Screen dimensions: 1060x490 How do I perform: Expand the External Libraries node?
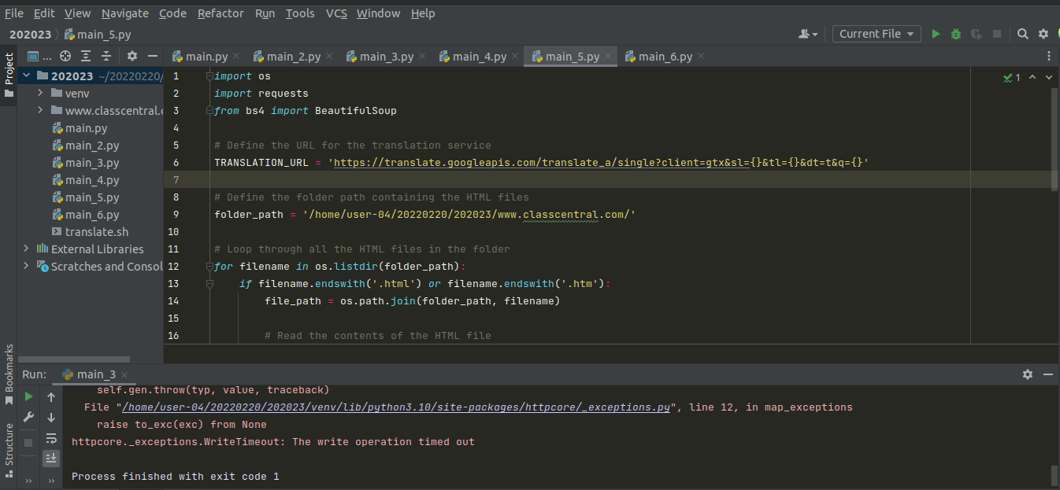coord(24,249)
